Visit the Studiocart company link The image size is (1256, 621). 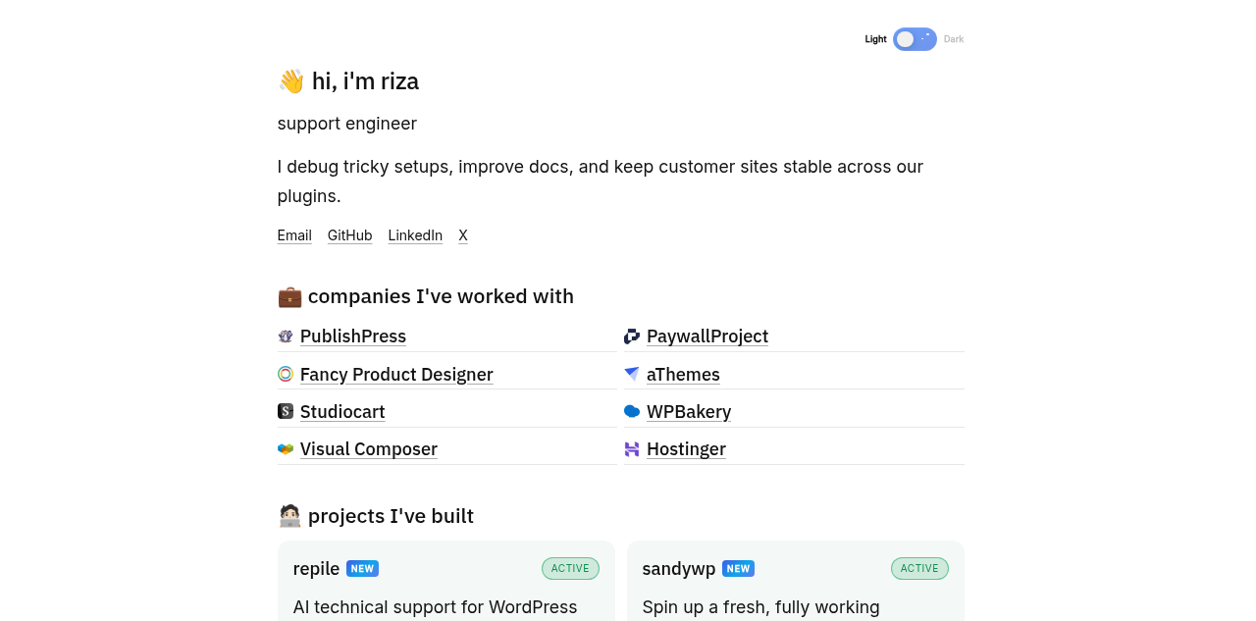tap(342, 412)
